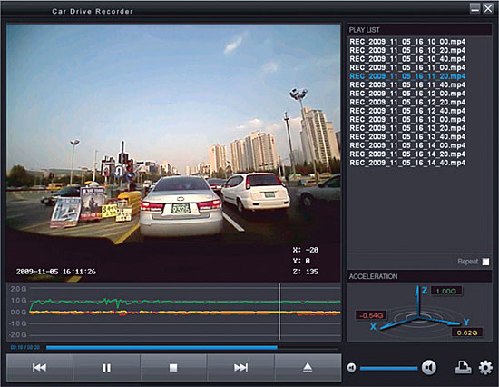
Task: Seek in the blue playback progress bar
Action: pyautogui.click(x=192, y=347)
